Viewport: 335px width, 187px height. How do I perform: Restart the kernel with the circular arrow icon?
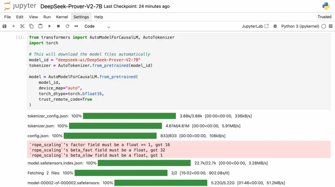(x=67, y=26)
